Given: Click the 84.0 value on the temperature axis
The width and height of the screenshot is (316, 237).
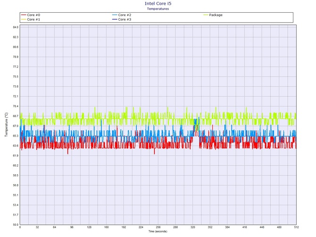Looking at the screenshot, I should [x=15, y=27].
